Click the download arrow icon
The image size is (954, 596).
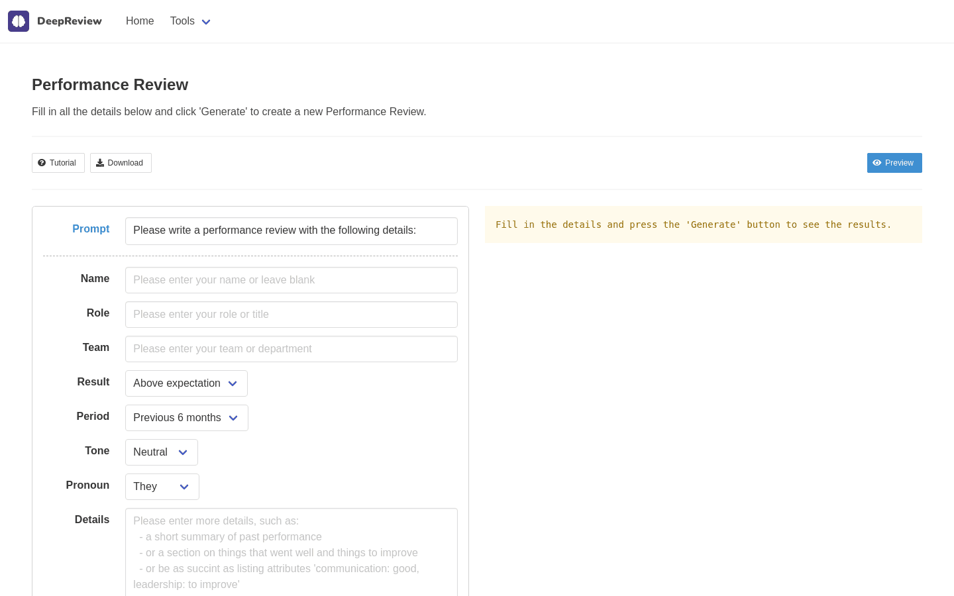point(99,162)
